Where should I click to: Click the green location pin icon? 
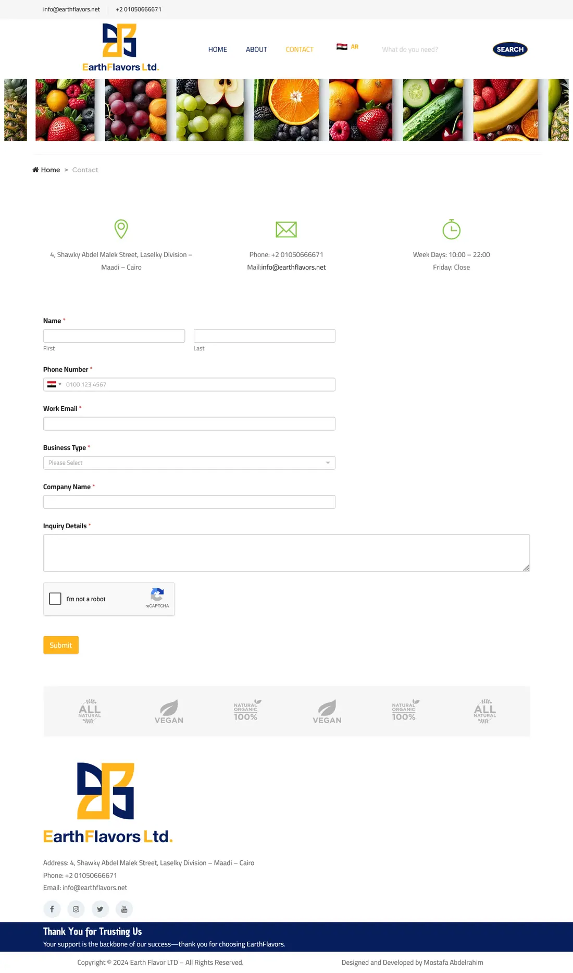(x=121, y=229)
